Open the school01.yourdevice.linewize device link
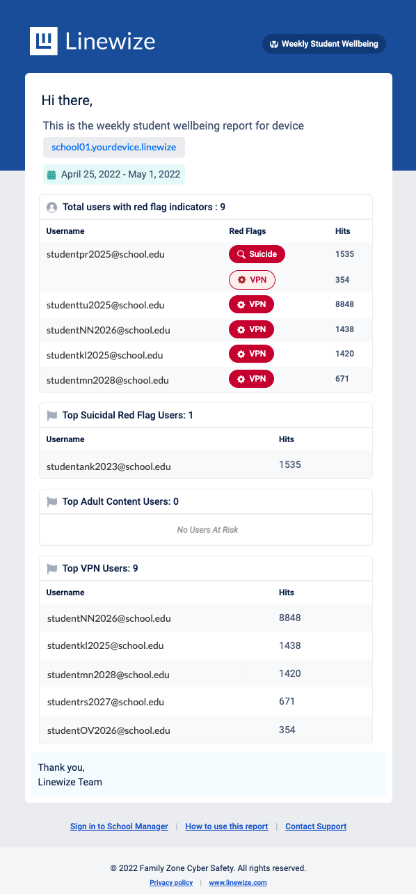The height and width of the screenshot is (894, 416). (x=114, y=148)
